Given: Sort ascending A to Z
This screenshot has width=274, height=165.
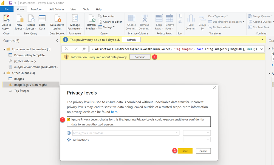Looking at the screenshot, I should point(180,16).
